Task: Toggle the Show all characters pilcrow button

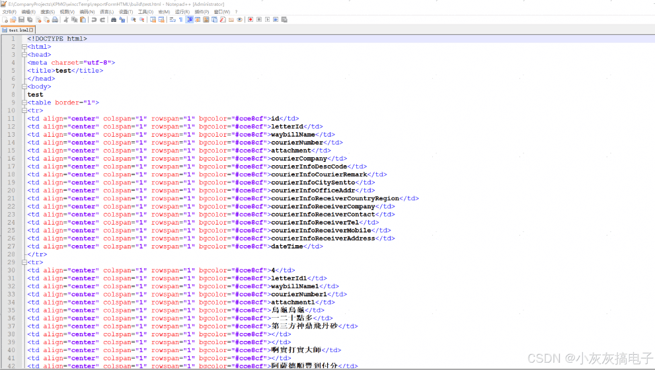Action: pyautogui.click(x=181, y=20)
